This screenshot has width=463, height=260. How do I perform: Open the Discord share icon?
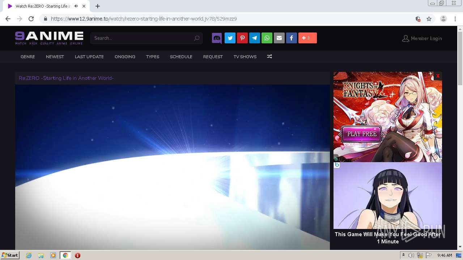pos(217,38)
